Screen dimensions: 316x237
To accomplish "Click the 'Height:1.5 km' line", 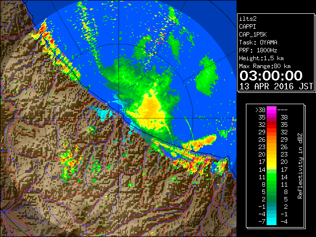I will pyautogui.click(x=261, y=58).
